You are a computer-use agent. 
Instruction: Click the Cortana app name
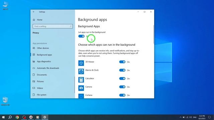(x=89, y=95)
